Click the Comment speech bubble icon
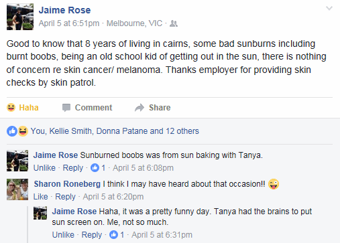This screenshot has height=243, width=340. tap(66, 108)
